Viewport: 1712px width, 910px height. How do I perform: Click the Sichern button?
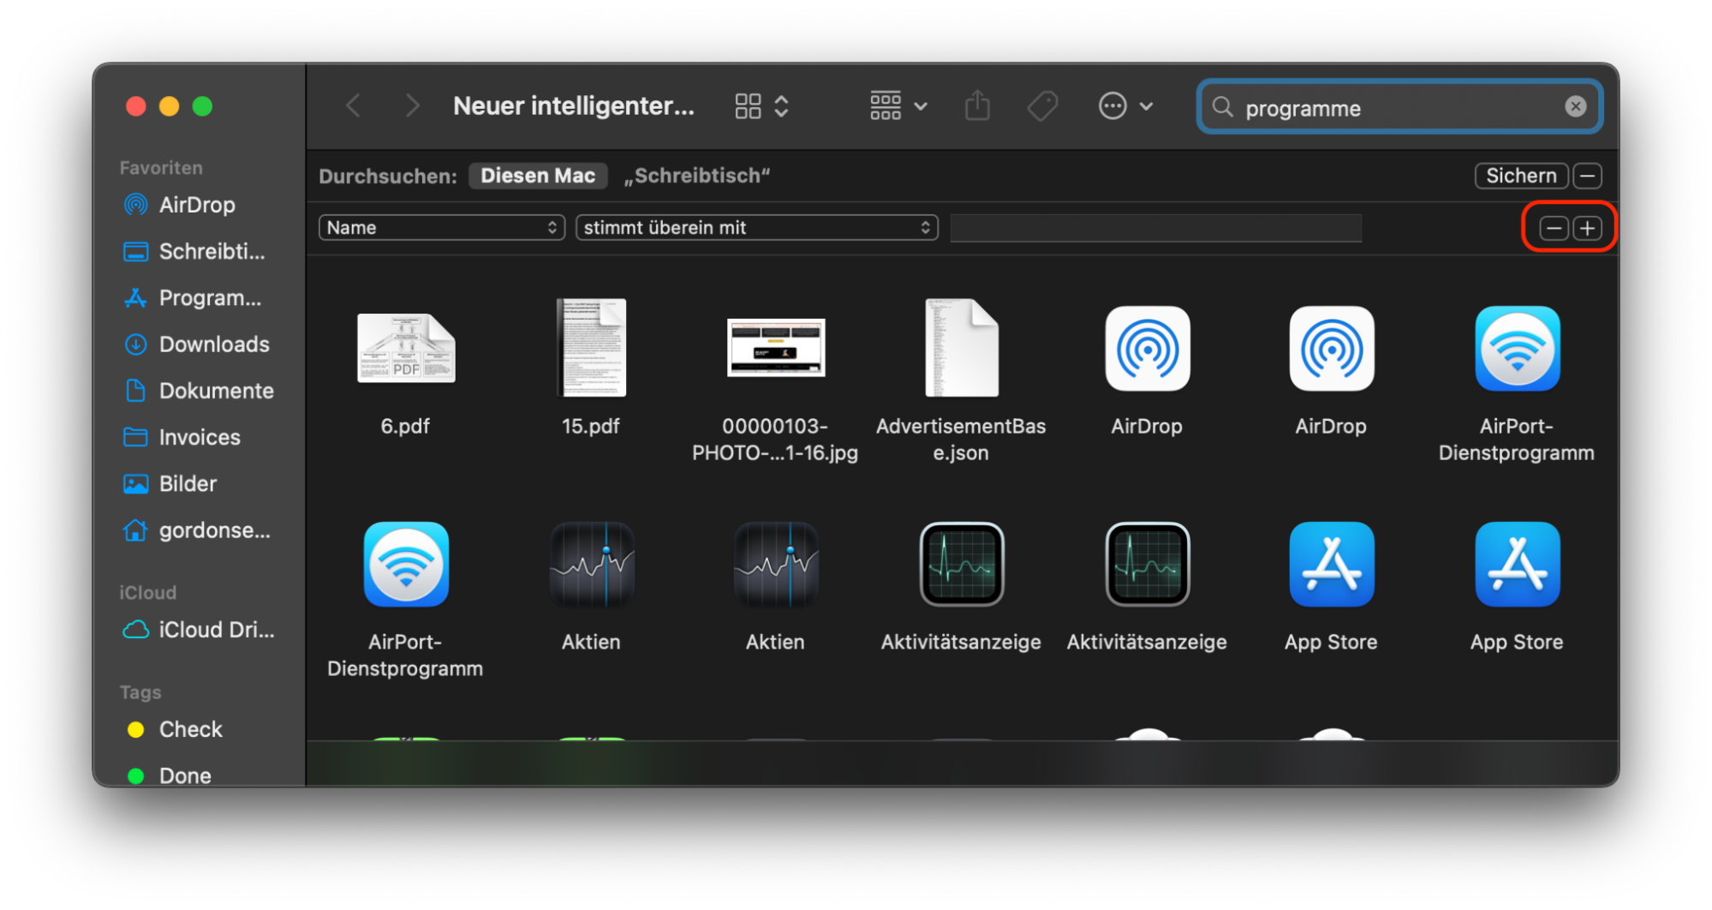pyautogui.click(x=1521, y=175)
